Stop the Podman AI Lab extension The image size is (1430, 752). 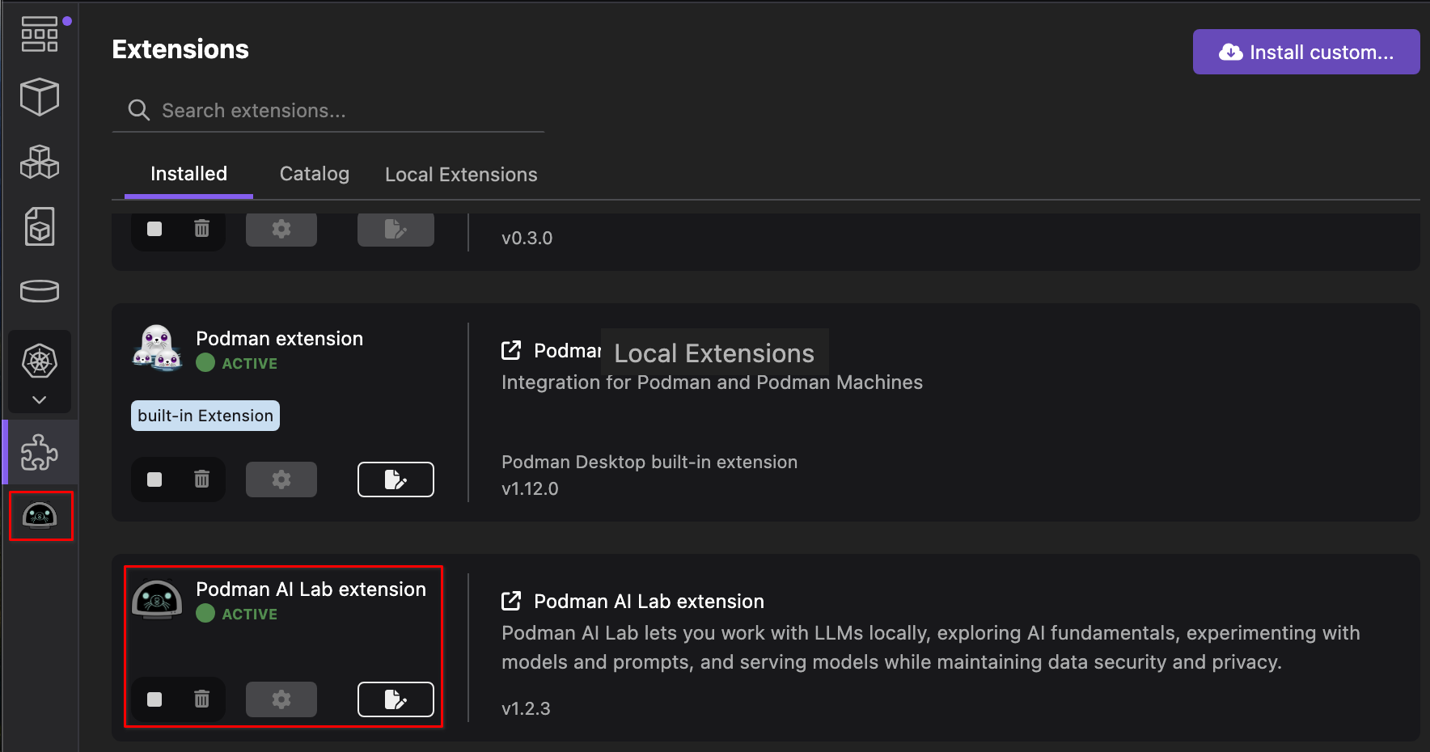click(x=154, y=699)
